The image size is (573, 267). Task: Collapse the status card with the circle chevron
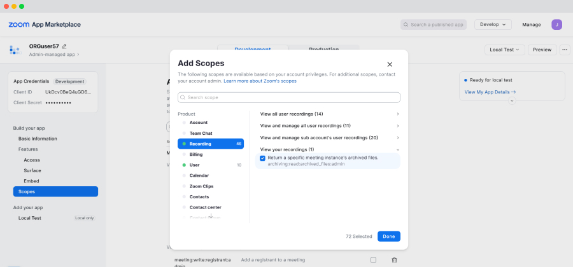tap(512, 100)
